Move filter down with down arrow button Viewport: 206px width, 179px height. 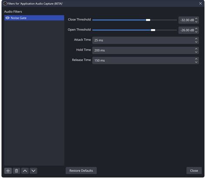[x=33, y=171]
